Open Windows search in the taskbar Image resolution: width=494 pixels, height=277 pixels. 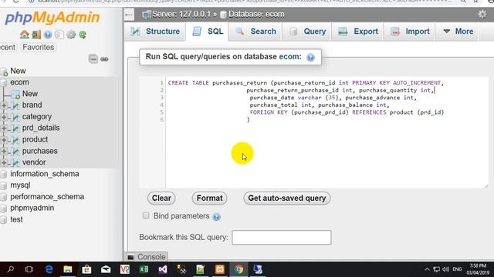point(10,269)
